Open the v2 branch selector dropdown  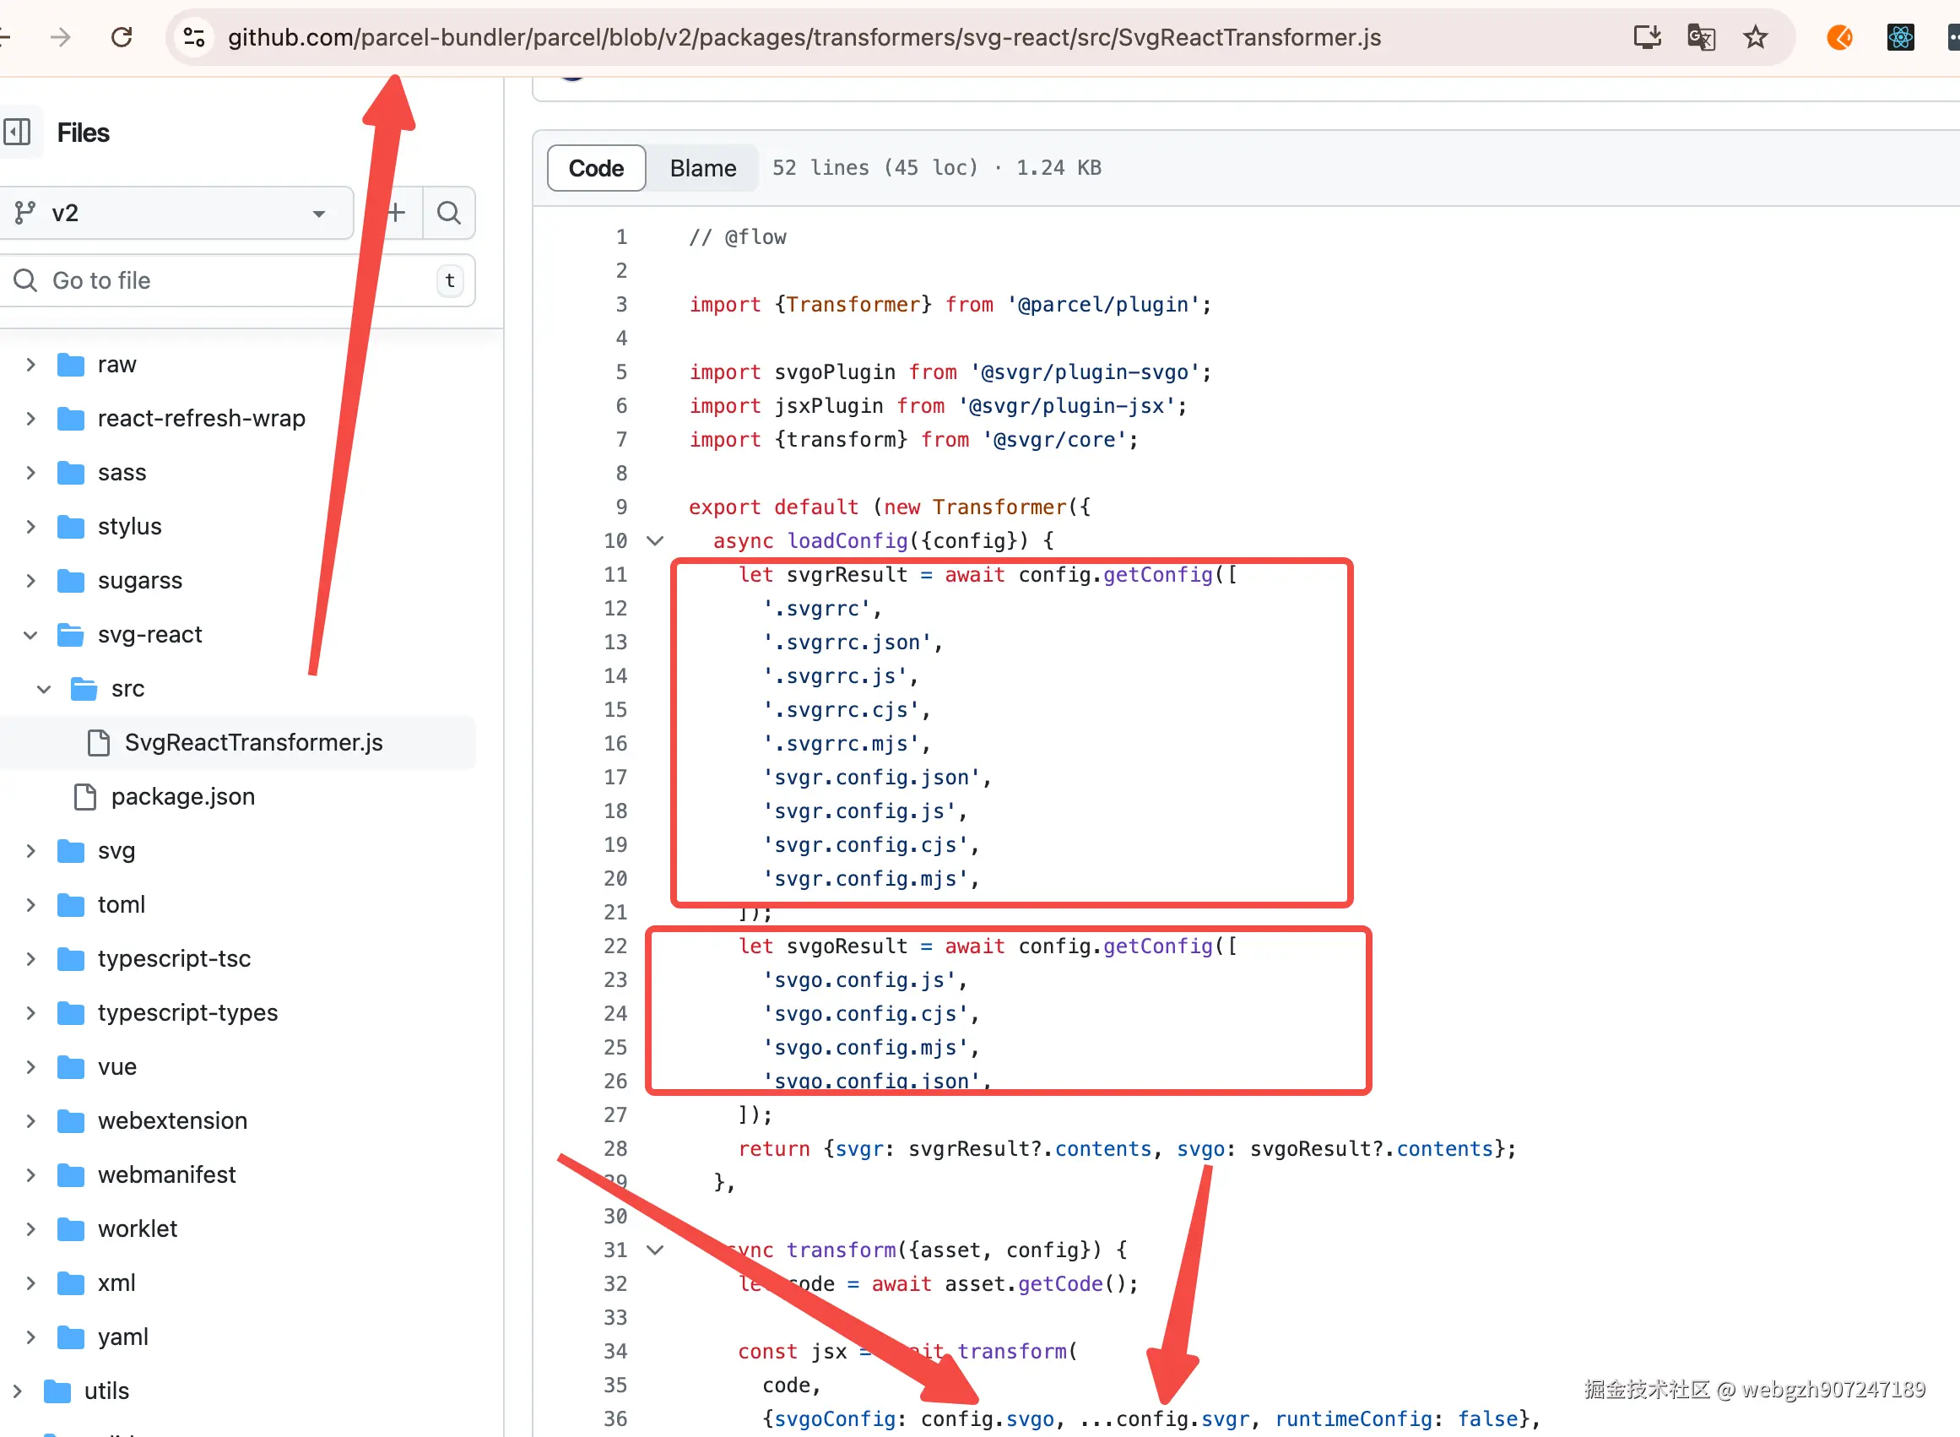click(x=174, y=213)
